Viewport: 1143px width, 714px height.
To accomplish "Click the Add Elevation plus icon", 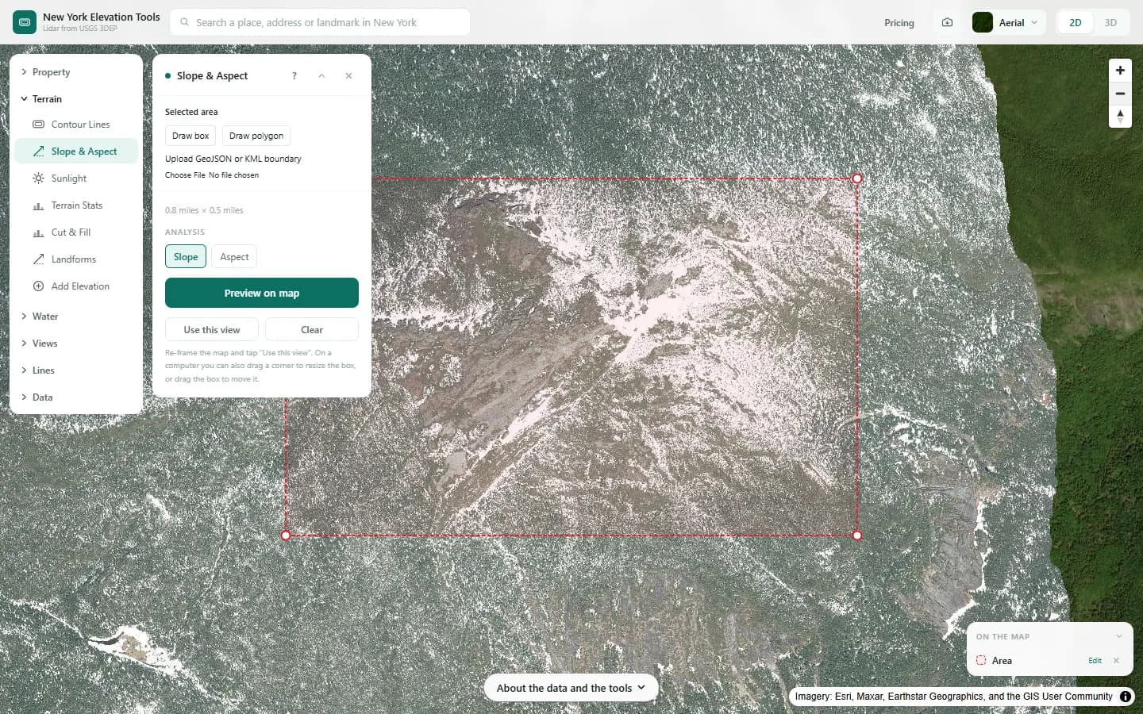I will click(x=38, y=286).
